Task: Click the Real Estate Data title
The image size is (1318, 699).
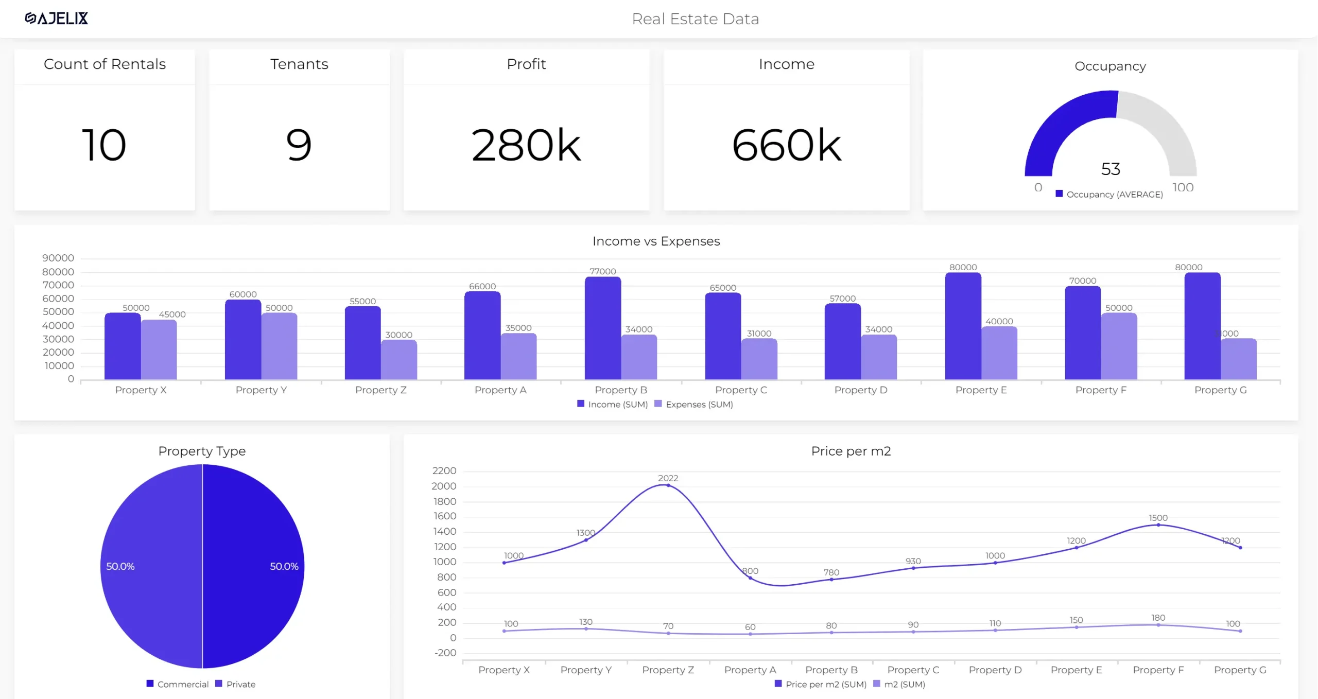Action: 695,19
